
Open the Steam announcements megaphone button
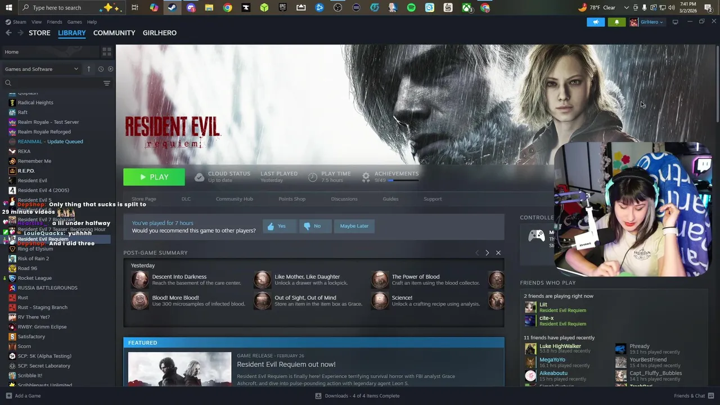coord(596,22)
